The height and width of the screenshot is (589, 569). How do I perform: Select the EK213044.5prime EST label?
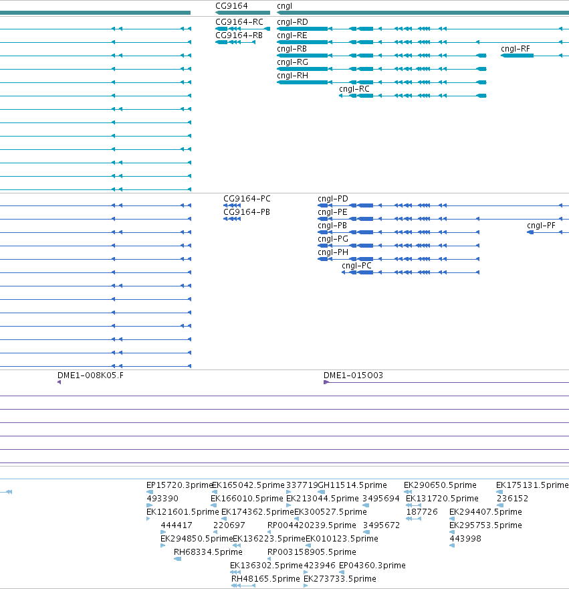322,499
